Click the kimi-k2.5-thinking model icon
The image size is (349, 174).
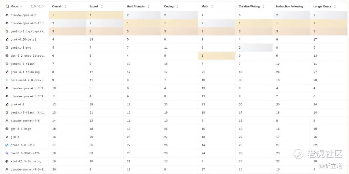point(7,161)
